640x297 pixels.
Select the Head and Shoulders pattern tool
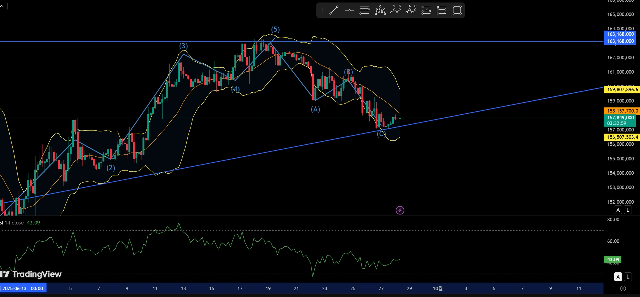[x=380, y=10]
